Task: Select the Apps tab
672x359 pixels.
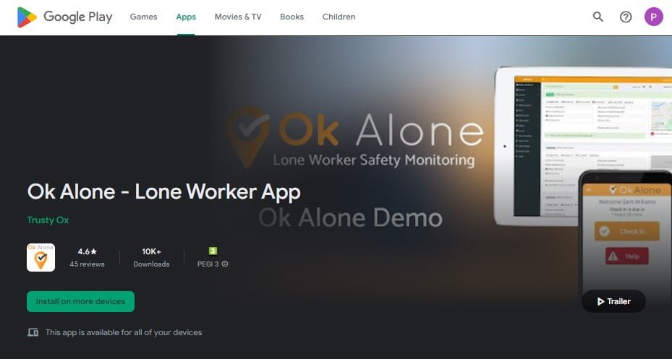Action: pyautogui.click(x=186, y=17)
